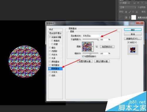This screenshot has width=147, height=112.
Task: Click the layers panel 填充 fill field
Action: point(144,12)
